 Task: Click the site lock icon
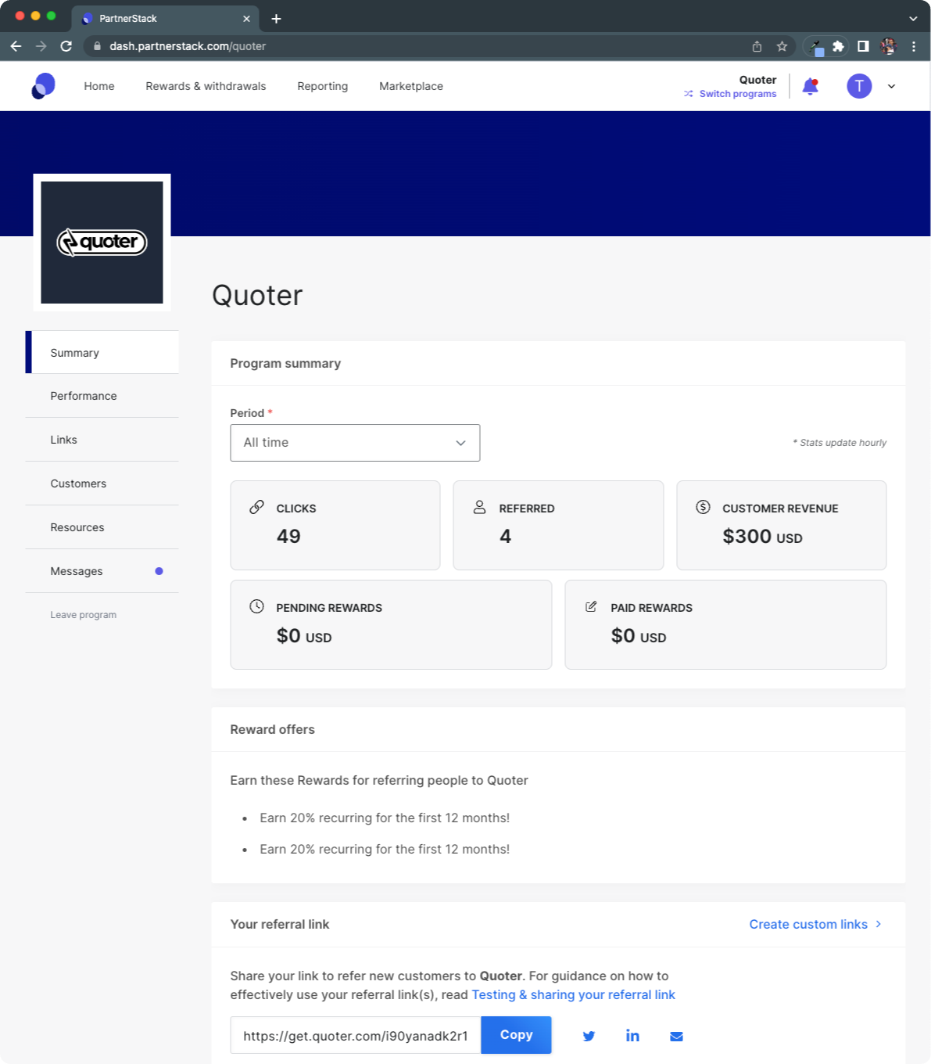[97, 46]
